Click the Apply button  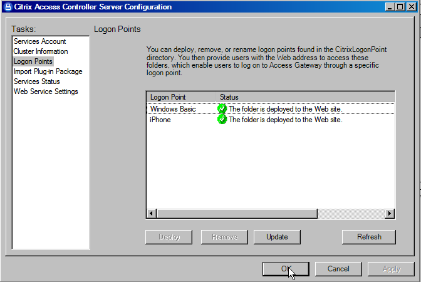coord(391,269)
